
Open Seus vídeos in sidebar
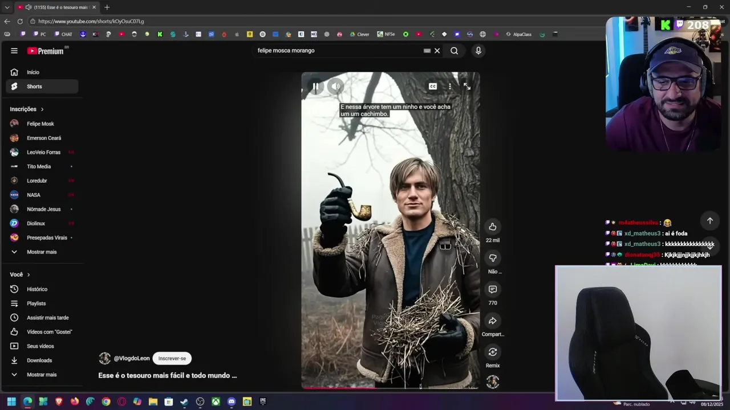(x=42, y=346)
